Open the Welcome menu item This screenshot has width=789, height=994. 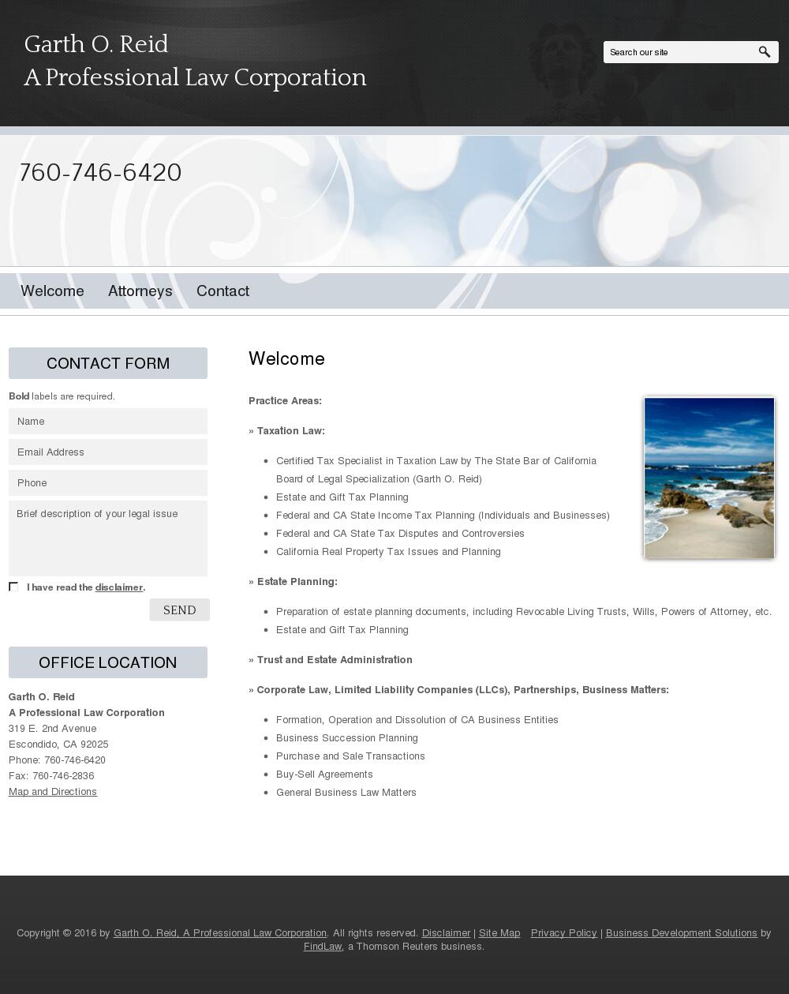tap(52, 291)
